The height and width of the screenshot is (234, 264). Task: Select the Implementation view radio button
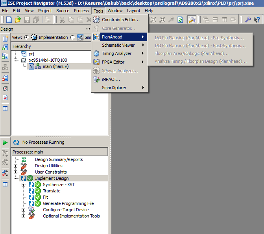tap(26, 37)
